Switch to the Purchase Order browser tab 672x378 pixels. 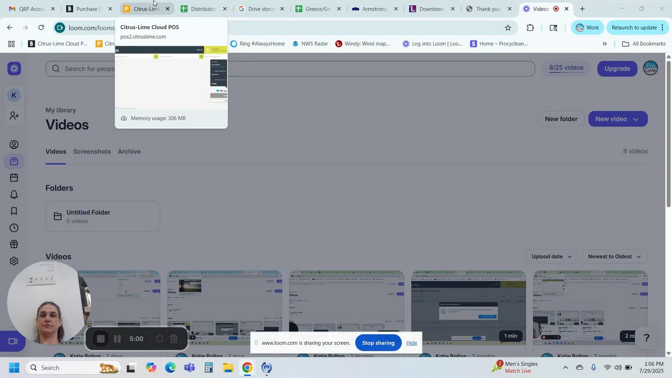coord(89,9)
